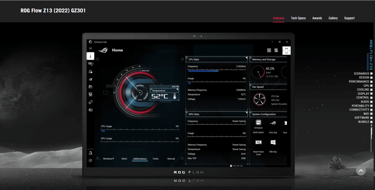This screenshot has width=375, height=190.
Task: Open the Game Library folder icon
Action: click(x=91, y=87)
